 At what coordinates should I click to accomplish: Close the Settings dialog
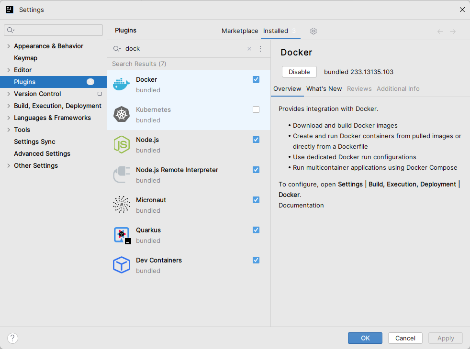(x=462, y=10)
